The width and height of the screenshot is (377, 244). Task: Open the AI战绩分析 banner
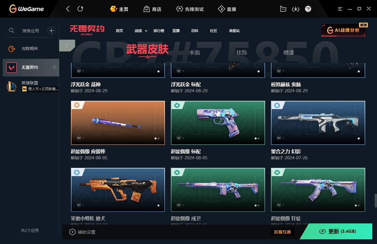click(x=343, y=30)
